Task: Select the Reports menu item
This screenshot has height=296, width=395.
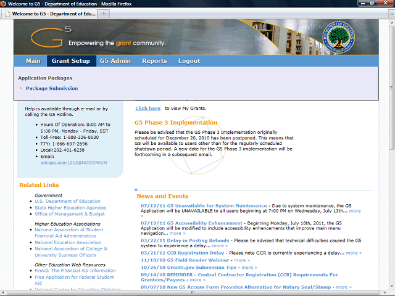Action: (x=154, y=61)
